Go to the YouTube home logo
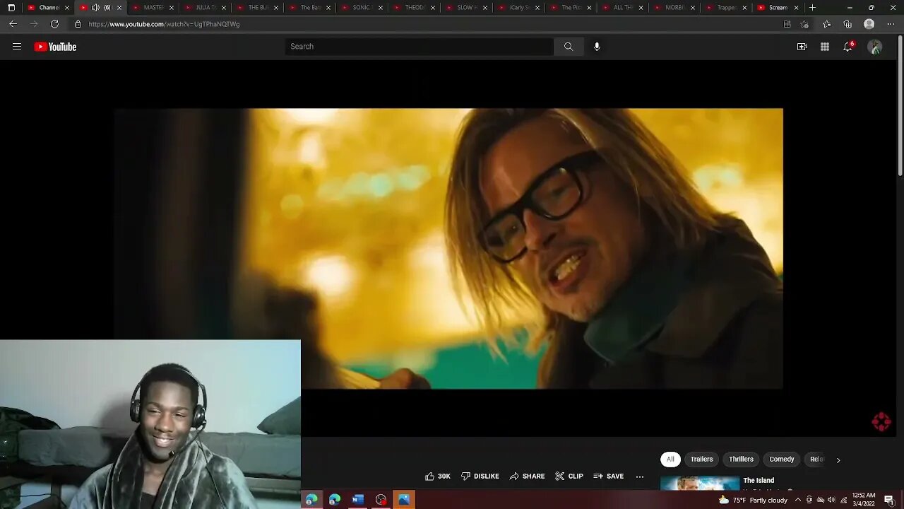The width and height of the screenshot is (904, 509). click(55, 47)
